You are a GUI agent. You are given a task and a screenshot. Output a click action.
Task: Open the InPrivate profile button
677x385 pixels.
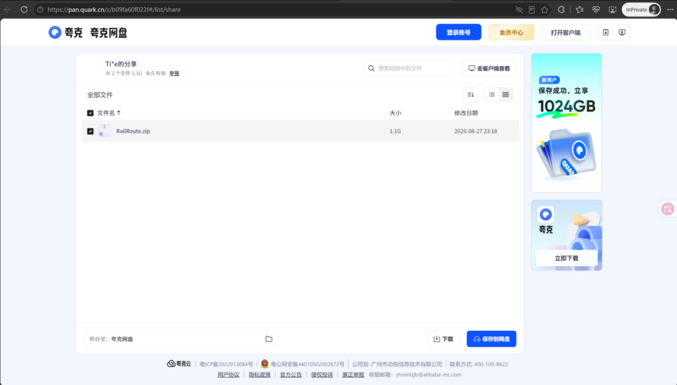641,9
